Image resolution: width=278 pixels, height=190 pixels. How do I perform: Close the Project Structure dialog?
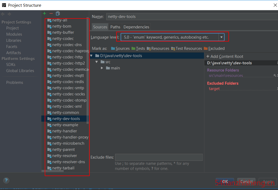275,5
